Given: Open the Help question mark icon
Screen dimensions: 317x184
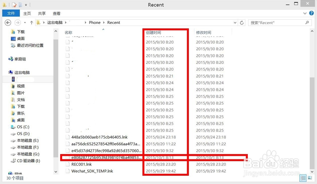Looking at the screenshot, I should point(312,13).
